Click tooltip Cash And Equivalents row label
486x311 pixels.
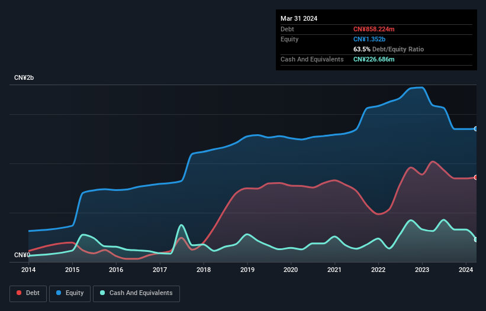click(312, 59)
